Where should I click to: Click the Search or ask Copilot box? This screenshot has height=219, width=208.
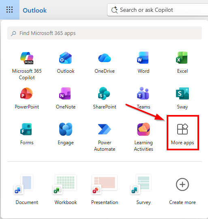158,10
